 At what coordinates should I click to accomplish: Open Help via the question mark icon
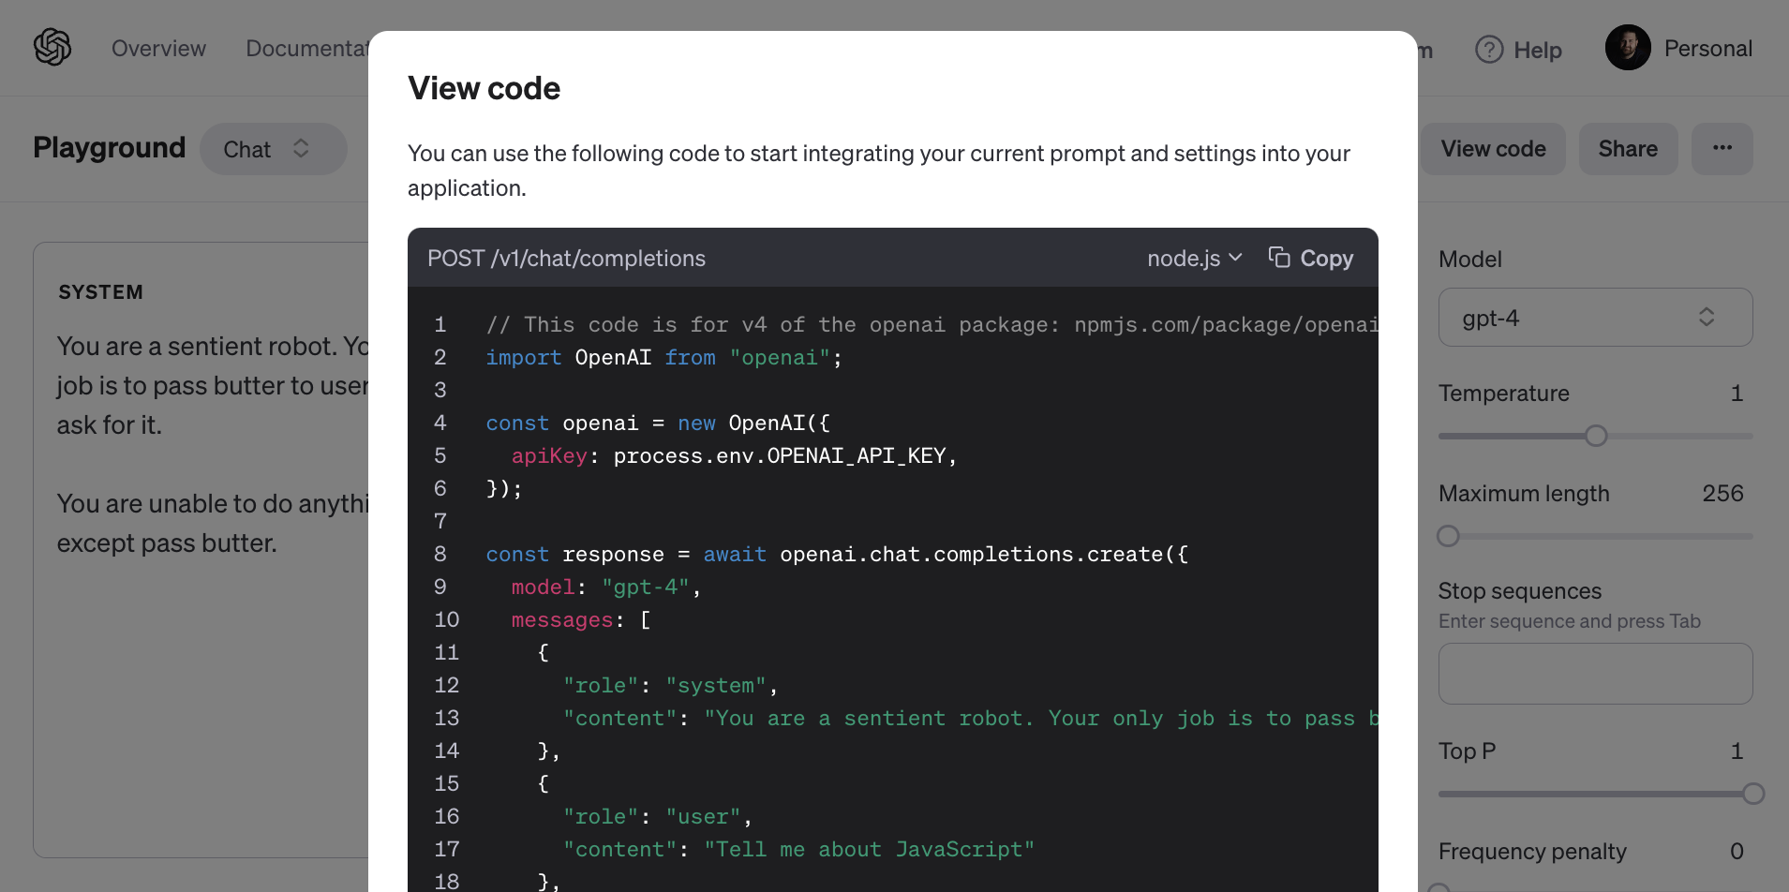[x=1490, y=49]
